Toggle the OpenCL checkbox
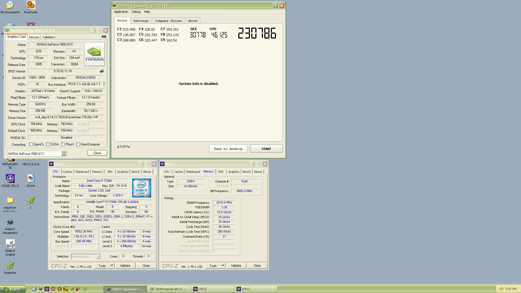Viewport: 521px width, 293px height. [31, 144]
